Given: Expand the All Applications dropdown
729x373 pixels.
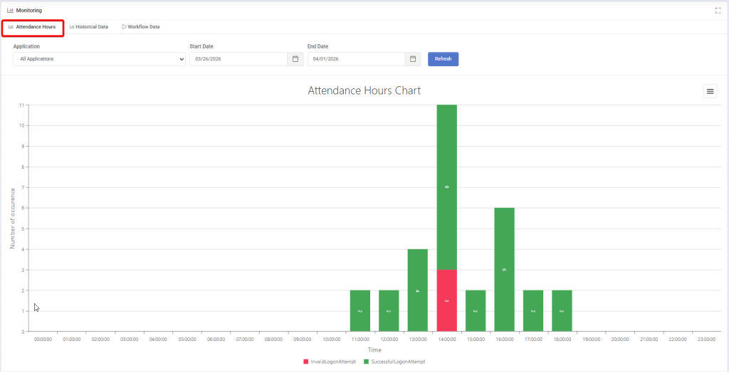Looking at the screenshot, I should point(99,59).
